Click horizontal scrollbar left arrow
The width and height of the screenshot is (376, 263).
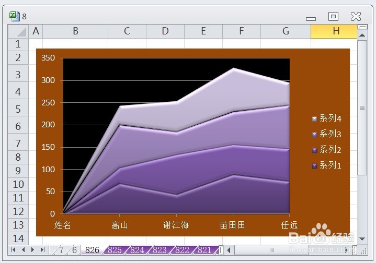point(229,250)
